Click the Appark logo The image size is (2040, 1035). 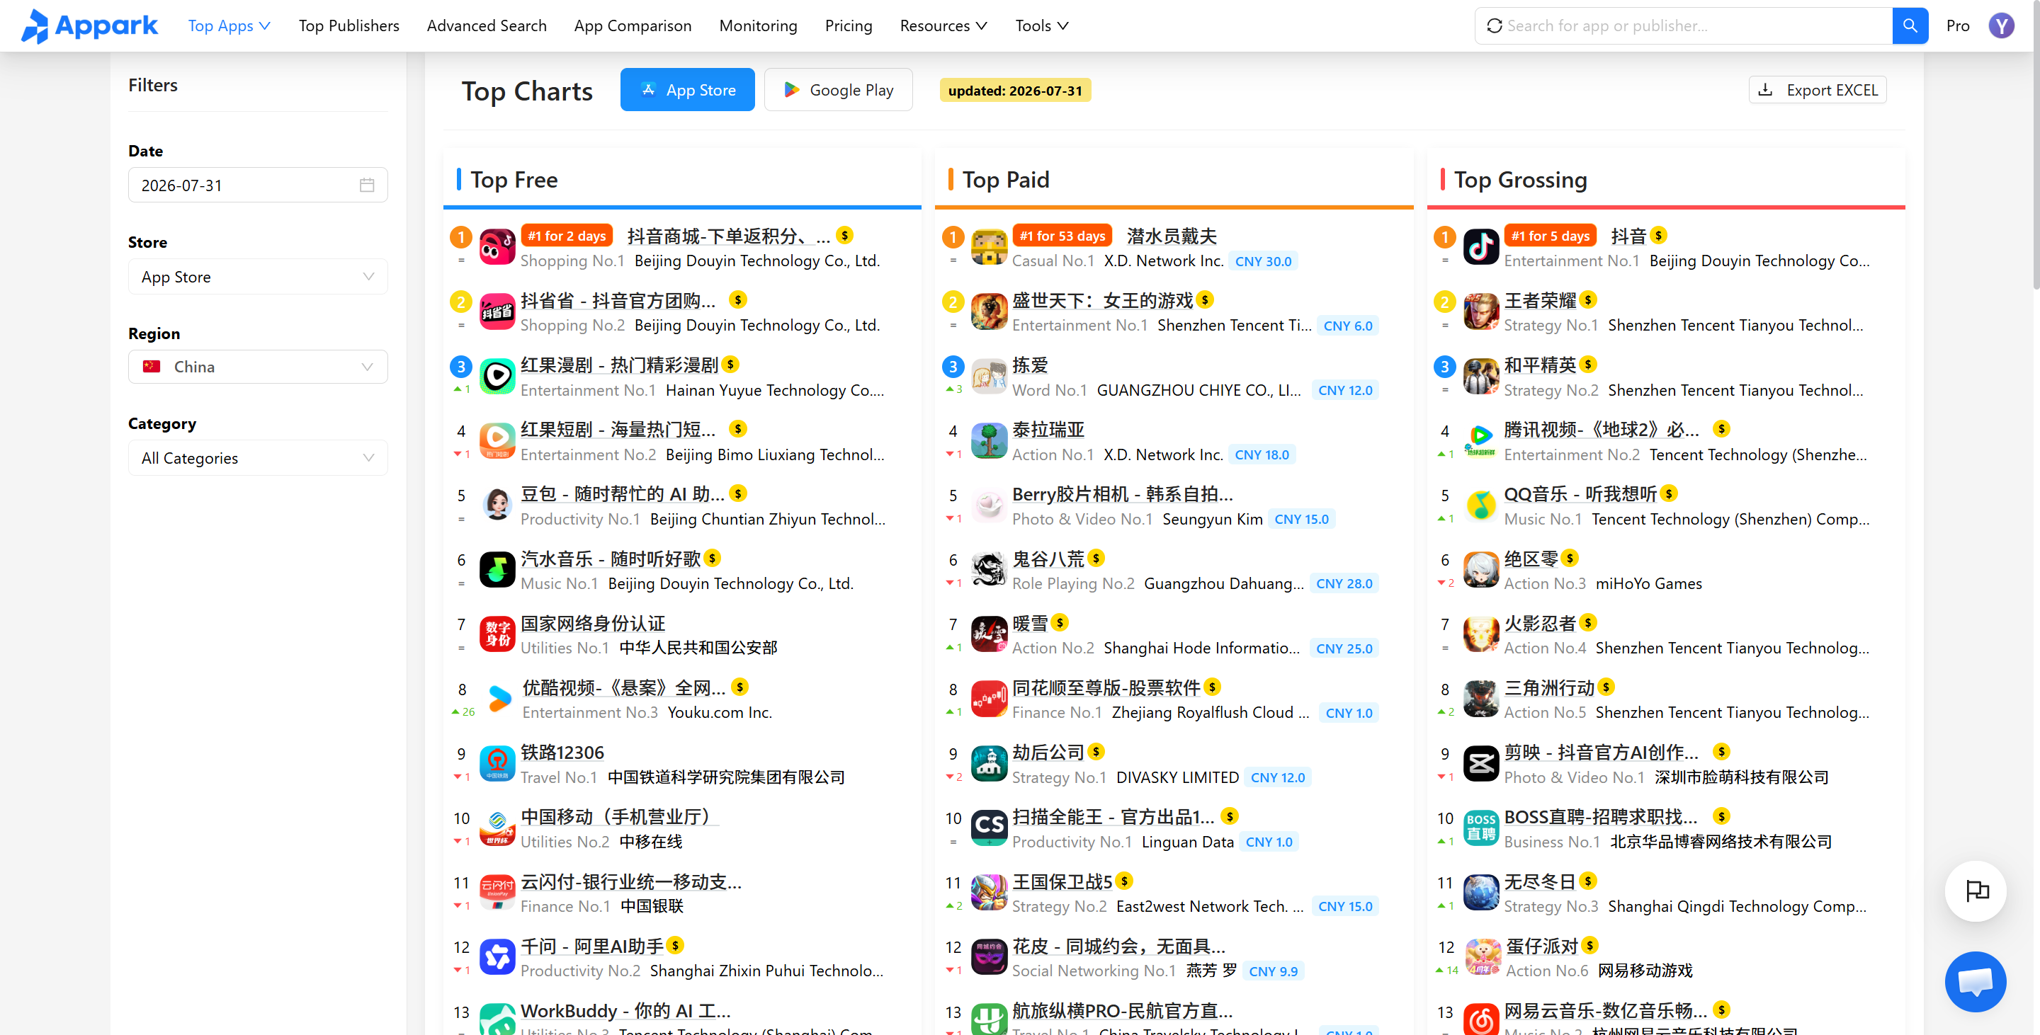coord(89,25)
